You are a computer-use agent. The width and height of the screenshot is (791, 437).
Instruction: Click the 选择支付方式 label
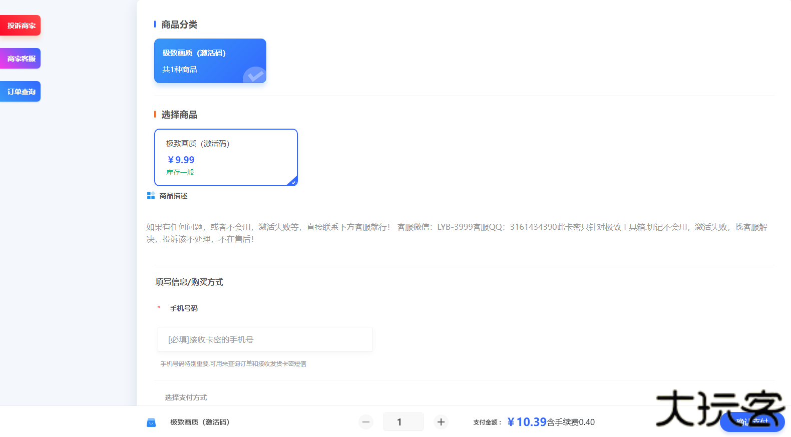point(186,397)
